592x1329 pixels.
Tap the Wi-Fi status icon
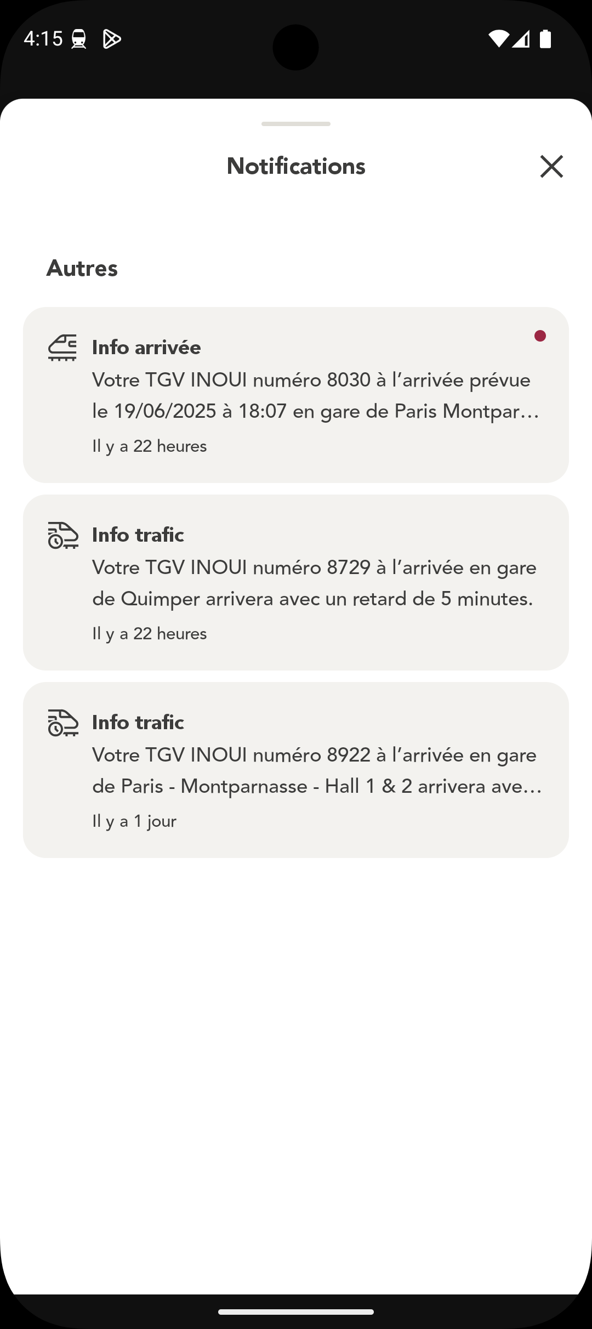[498, 39]
